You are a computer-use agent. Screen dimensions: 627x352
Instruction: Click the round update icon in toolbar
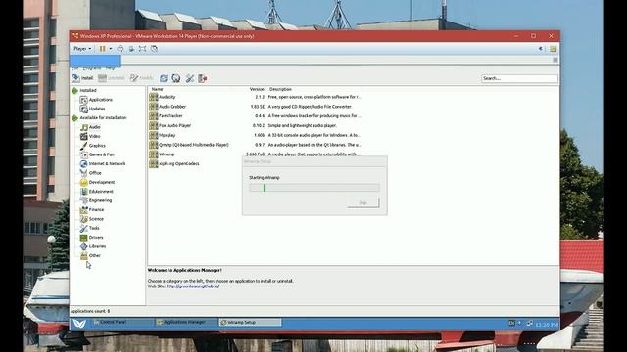click(176, 78)
